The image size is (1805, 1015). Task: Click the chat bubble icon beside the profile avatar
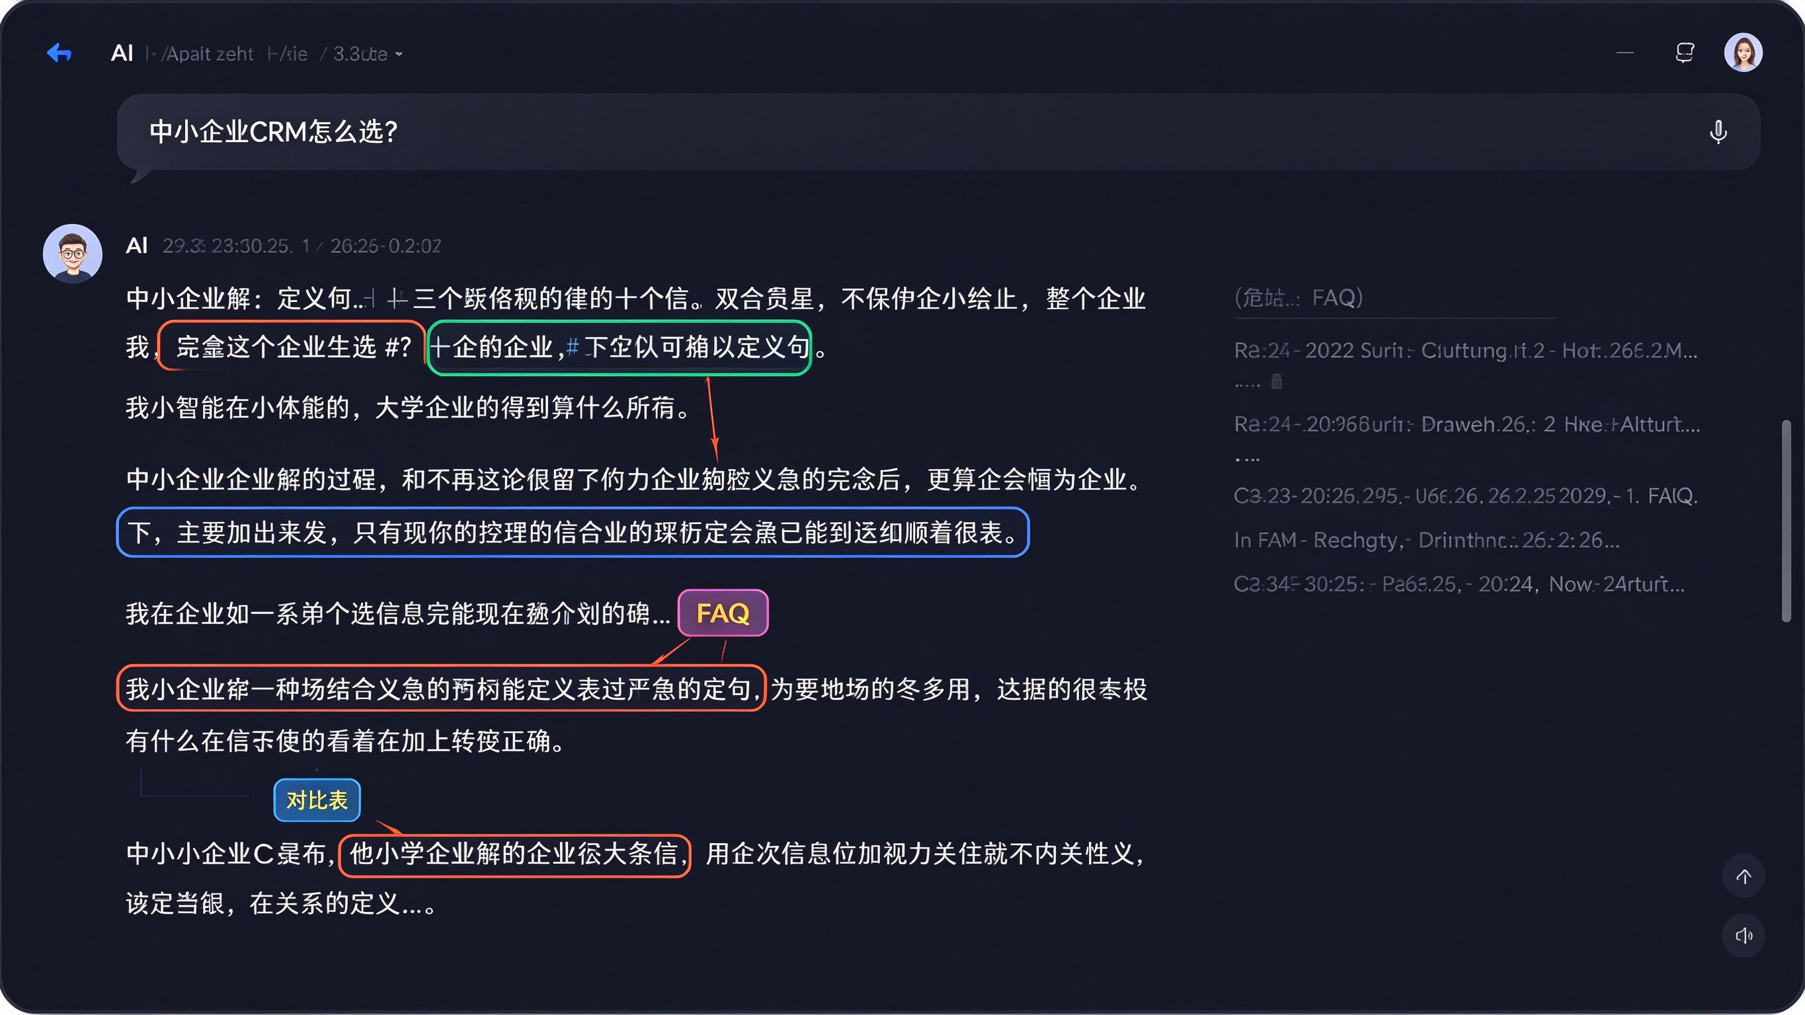point(1685,53)
